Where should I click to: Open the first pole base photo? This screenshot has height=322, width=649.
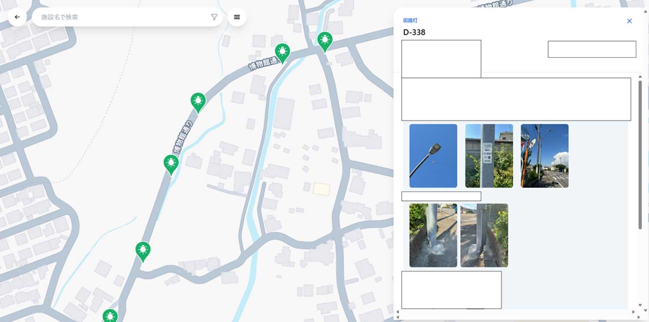(x=433, y=236)
